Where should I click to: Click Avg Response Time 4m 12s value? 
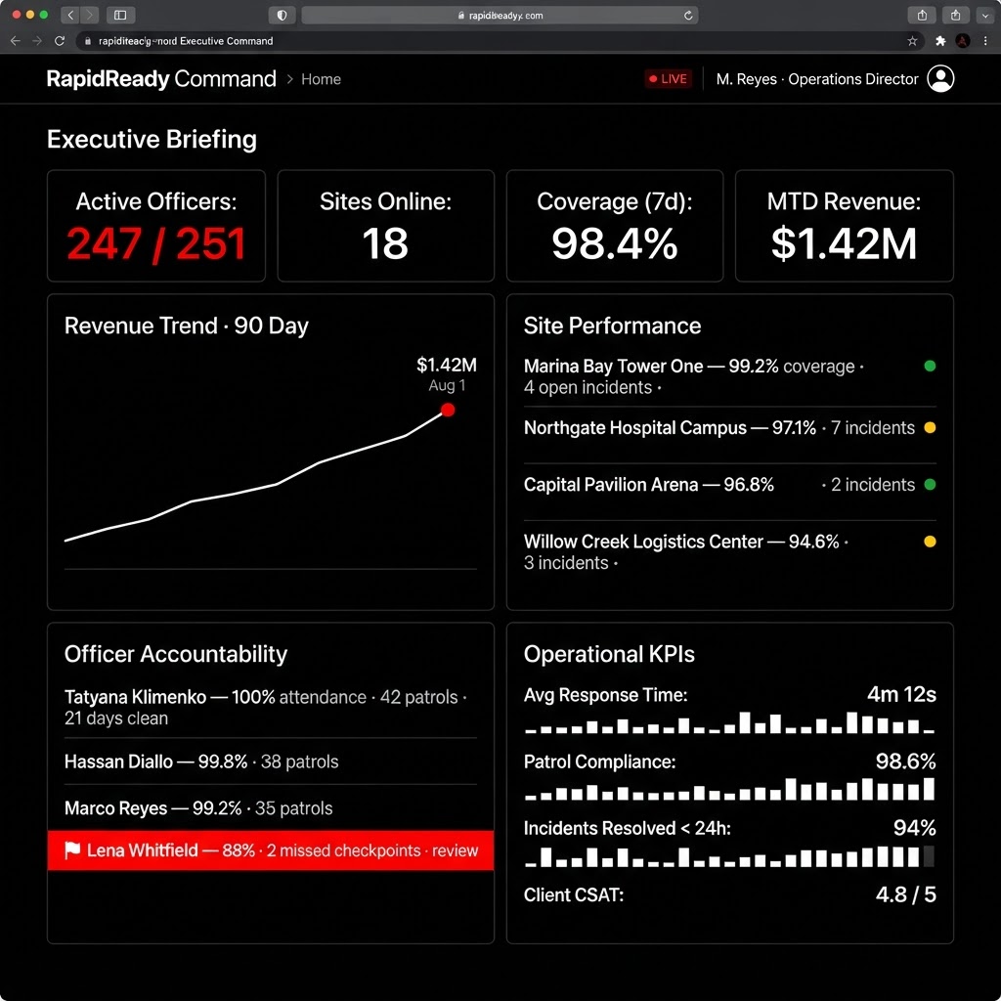(901, 694)
